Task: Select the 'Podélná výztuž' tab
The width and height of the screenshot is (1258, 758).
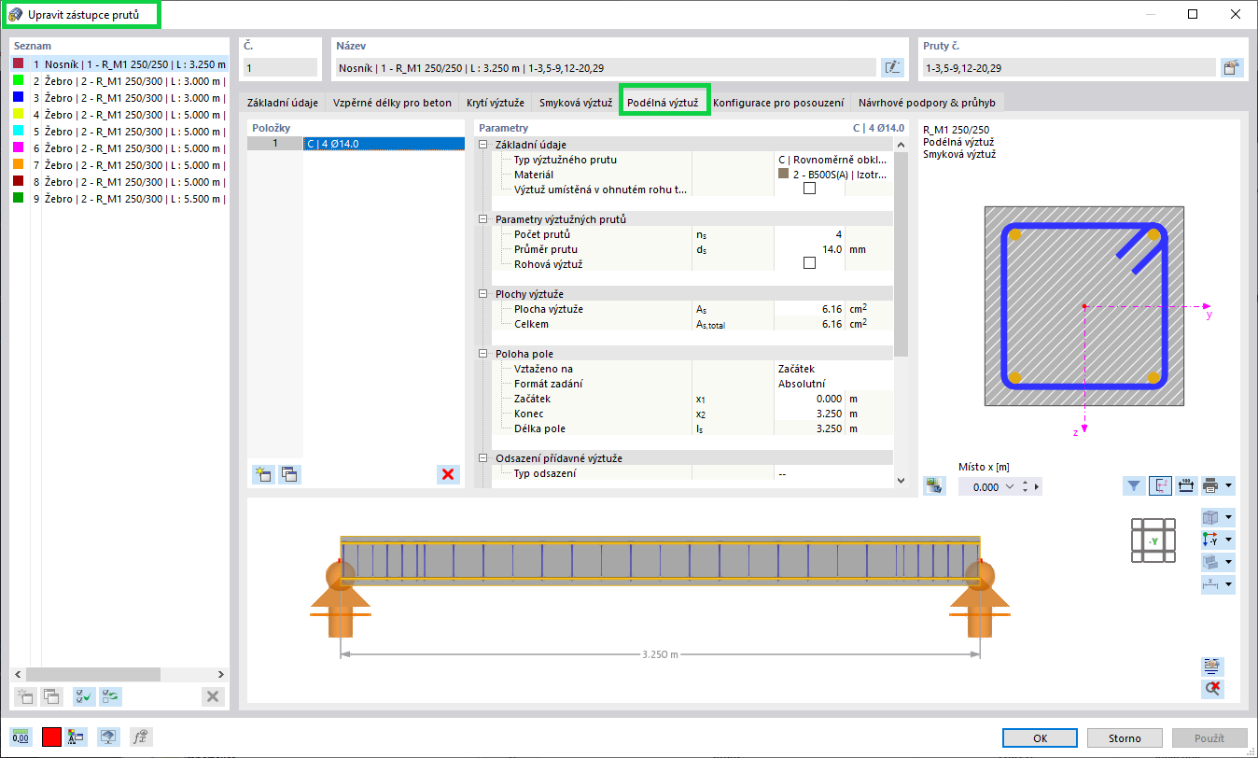Action: 664,102
